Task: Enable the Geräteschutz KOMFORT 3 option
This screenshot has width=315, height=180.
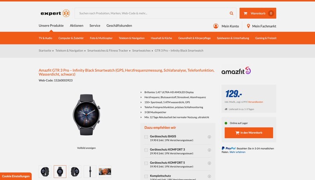Action: click(146, 150)
